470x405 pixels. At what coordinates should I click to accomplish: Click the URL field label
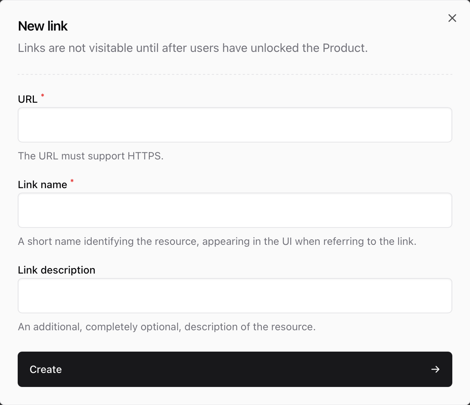point(28,99)
